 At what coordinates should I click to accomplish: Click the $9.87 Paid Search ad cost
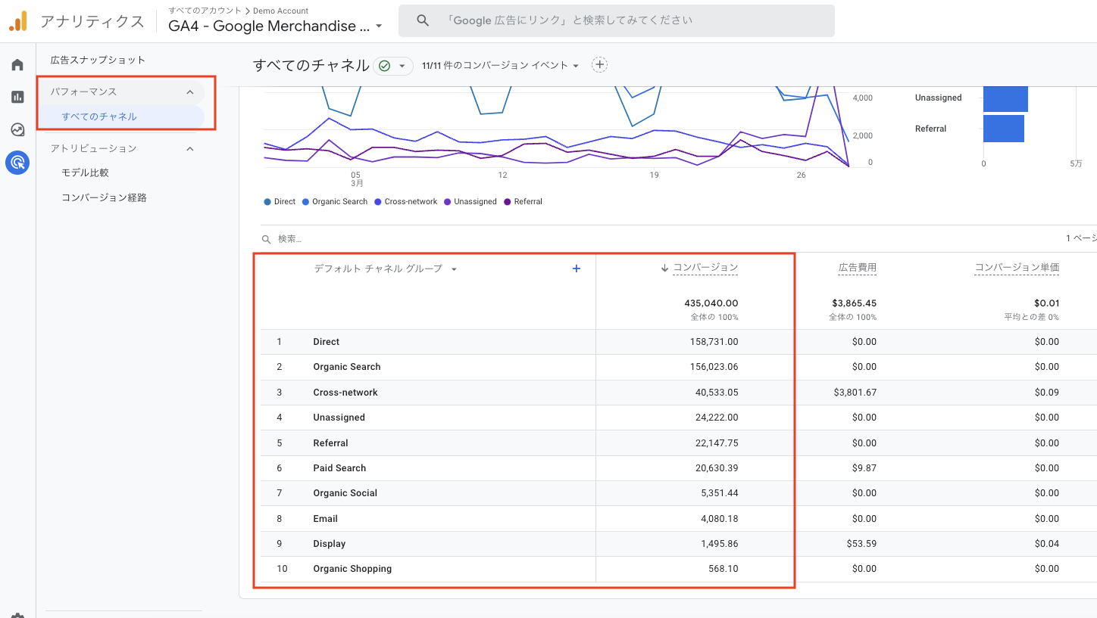pos(864,468)
